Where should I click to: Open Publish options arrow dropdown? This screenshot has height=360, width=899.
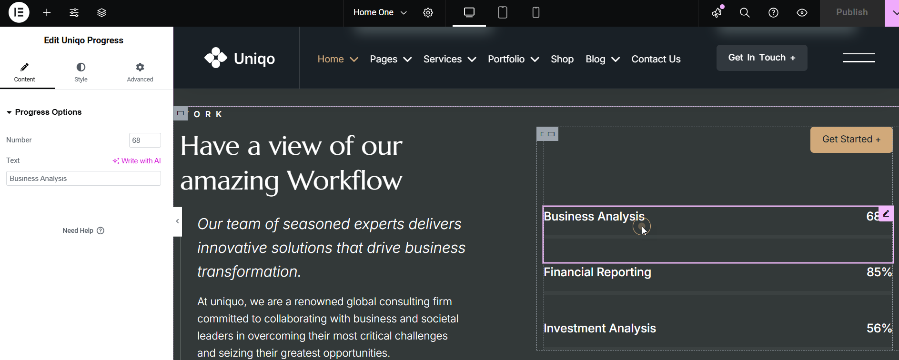893,13
